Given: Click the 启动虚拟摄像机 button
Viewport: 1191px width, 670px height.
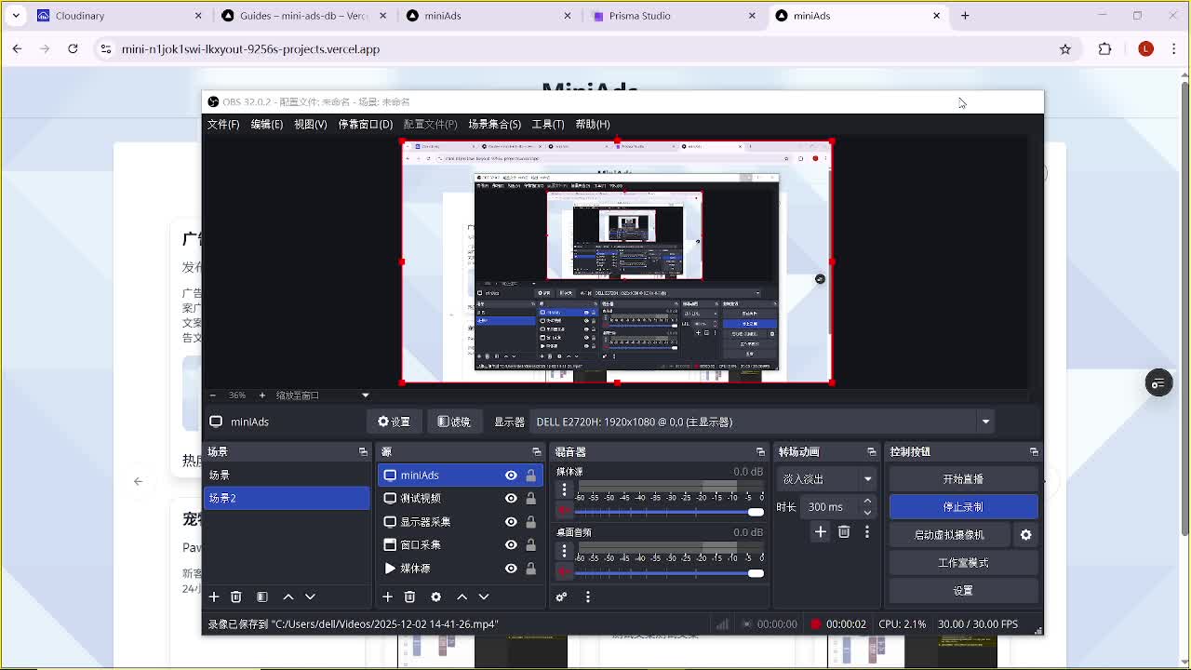Looking at the screenshot, I should coord(949,535).
